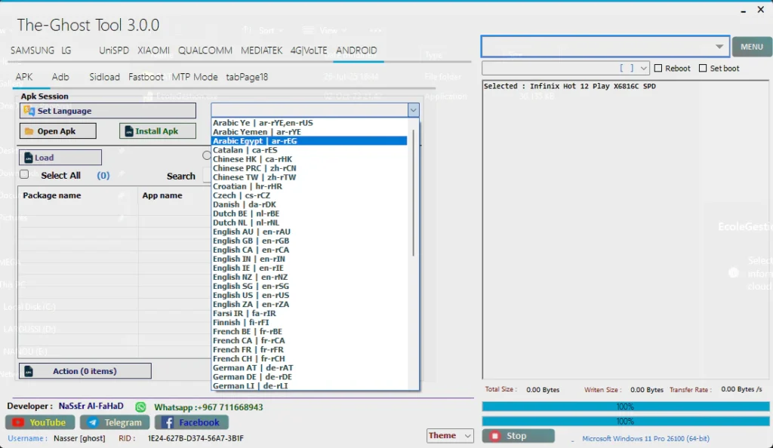Click the Telegram icon button
The image size is (773, 448).
pos(93,422)
